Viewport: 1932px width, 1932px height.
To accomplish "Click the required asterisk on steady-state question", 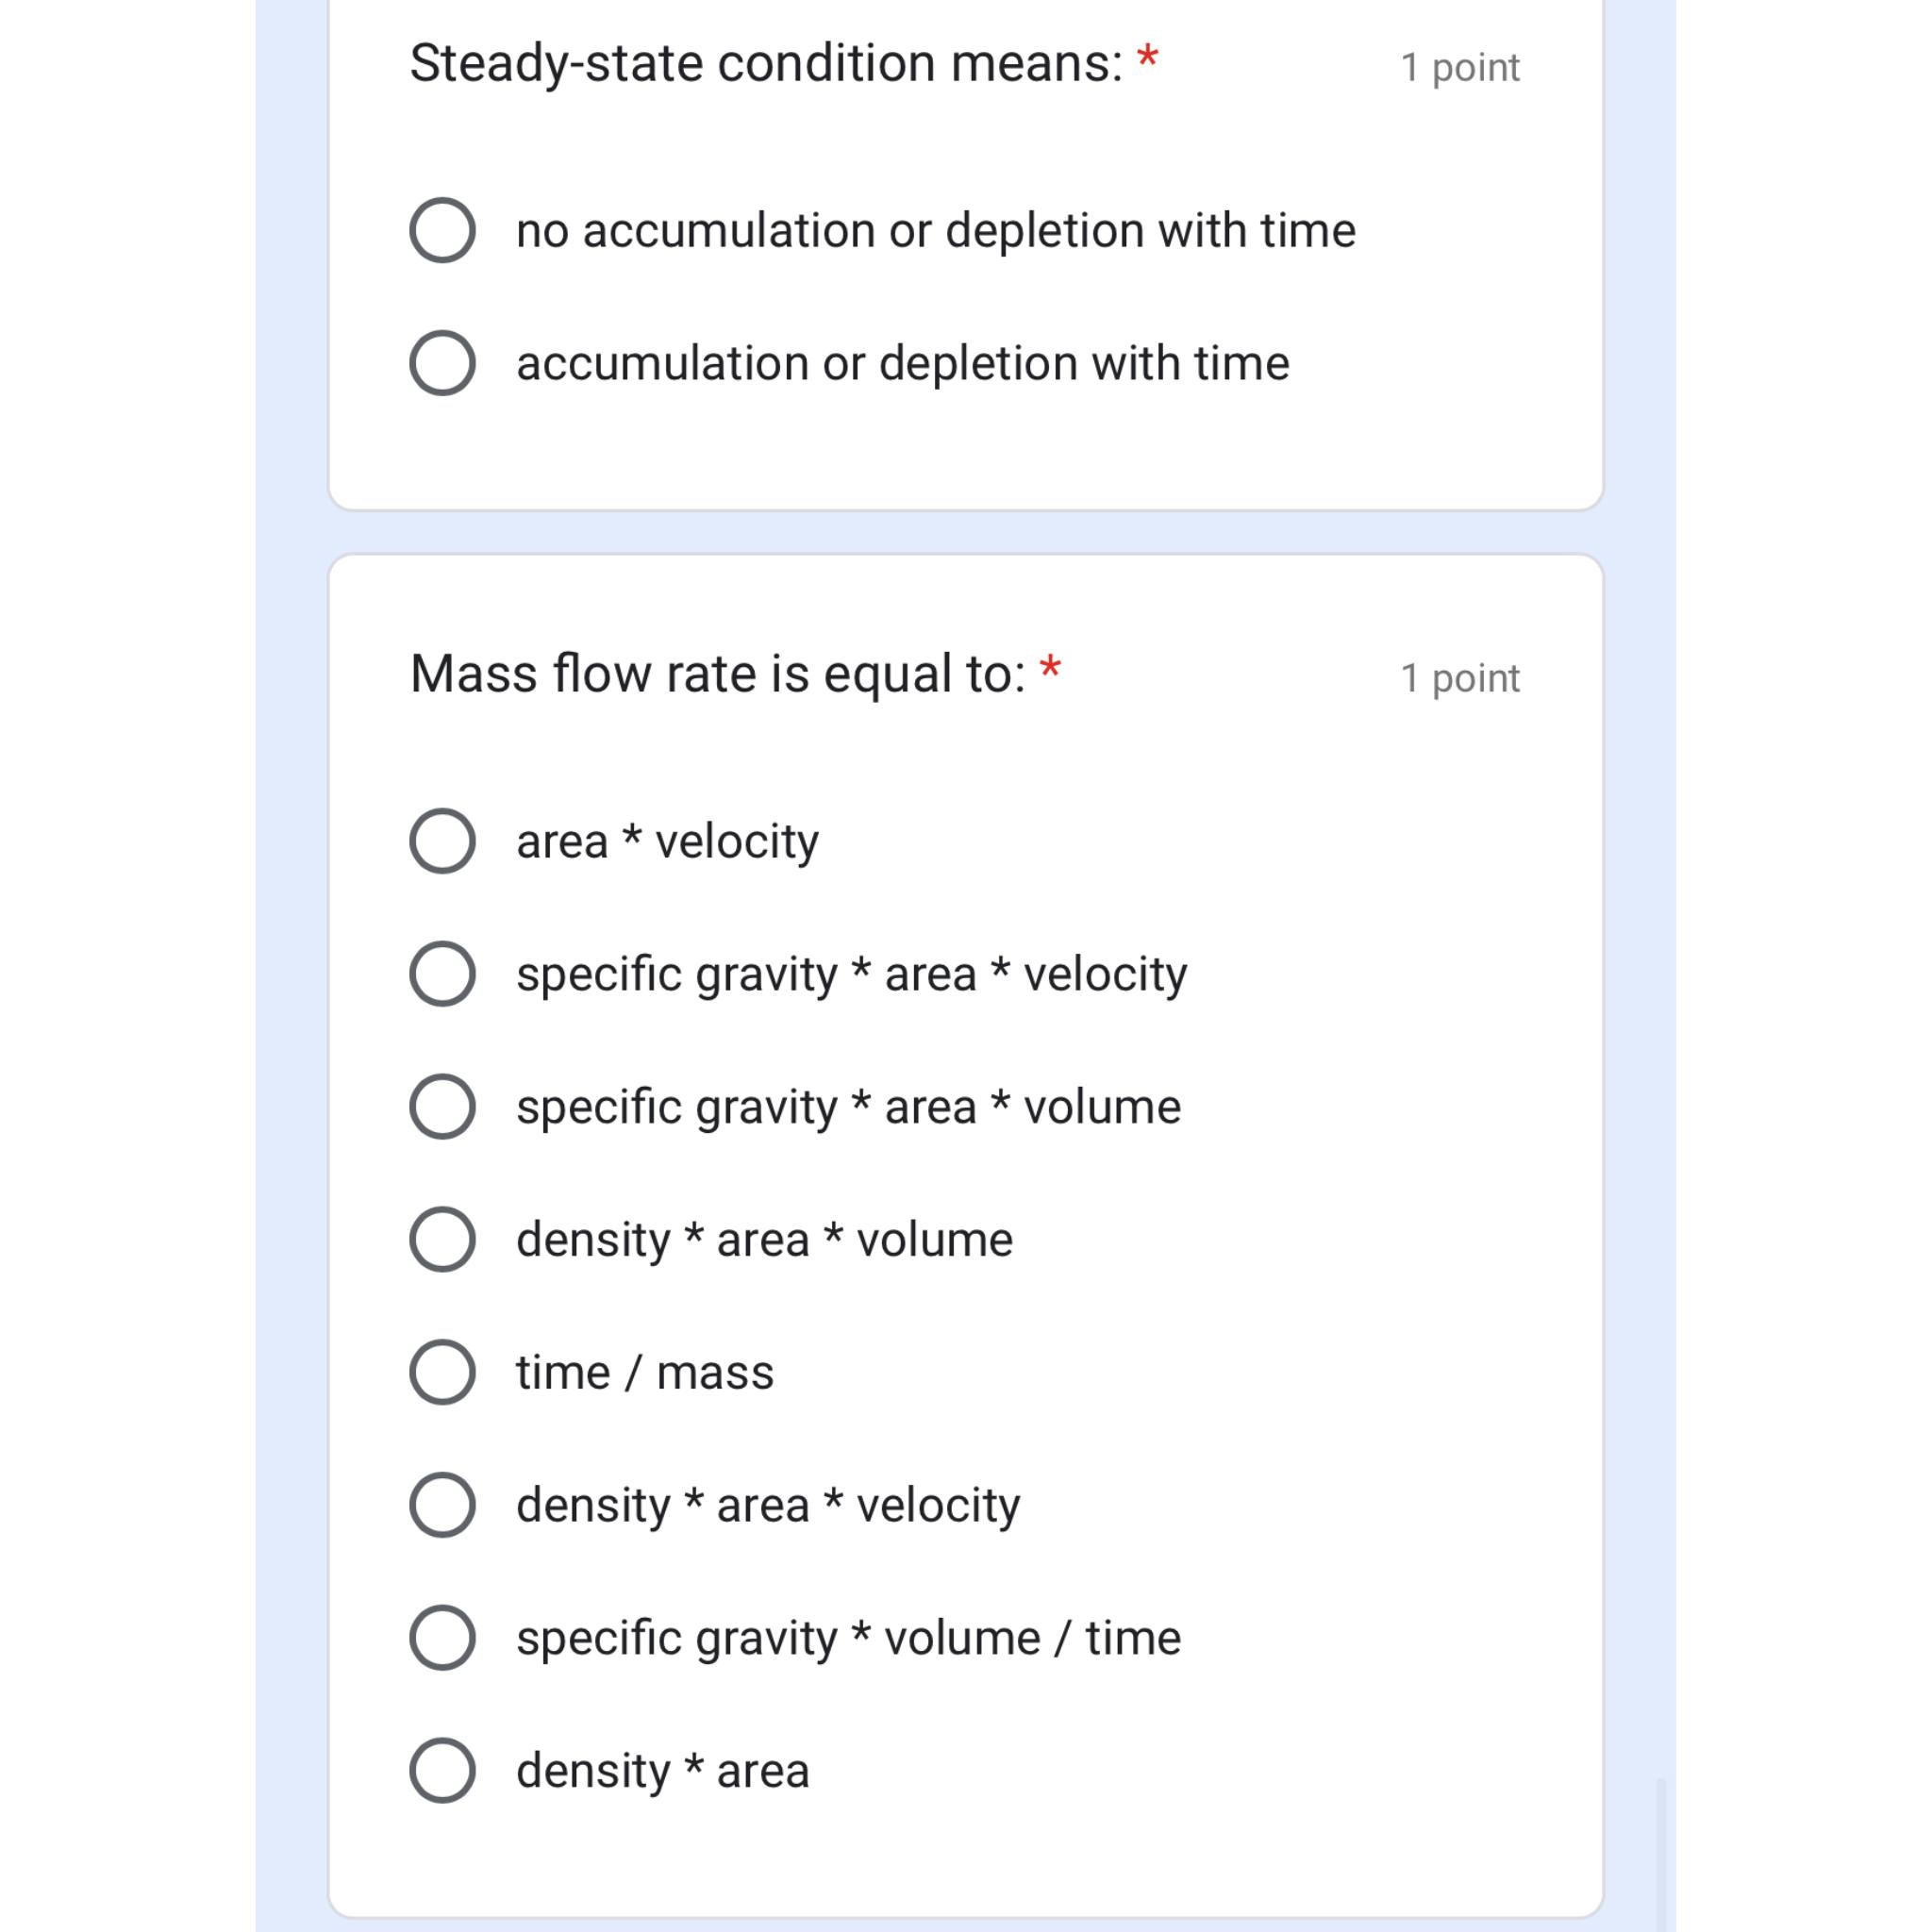I will (1147, 58).
